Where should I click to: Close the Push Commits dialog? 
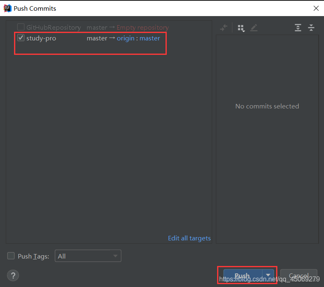(x=316, y=8)
